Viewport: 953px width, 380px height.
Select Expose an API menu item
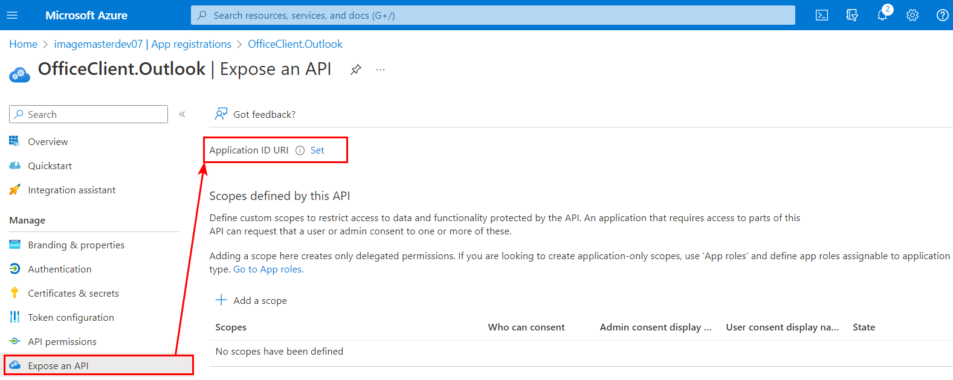tap(99, 366)
